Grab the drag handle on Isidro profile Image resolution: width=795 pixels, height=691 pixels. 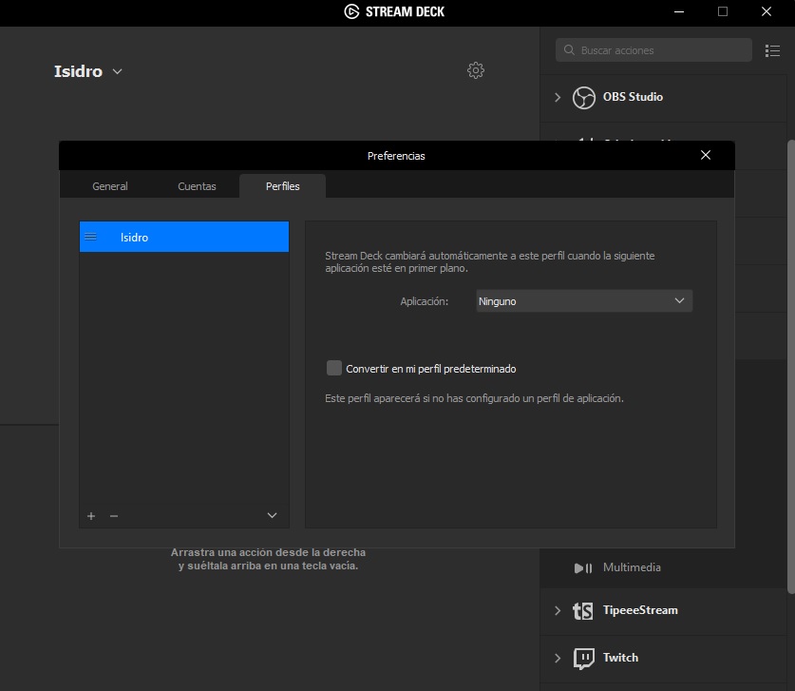click(91, 237)
